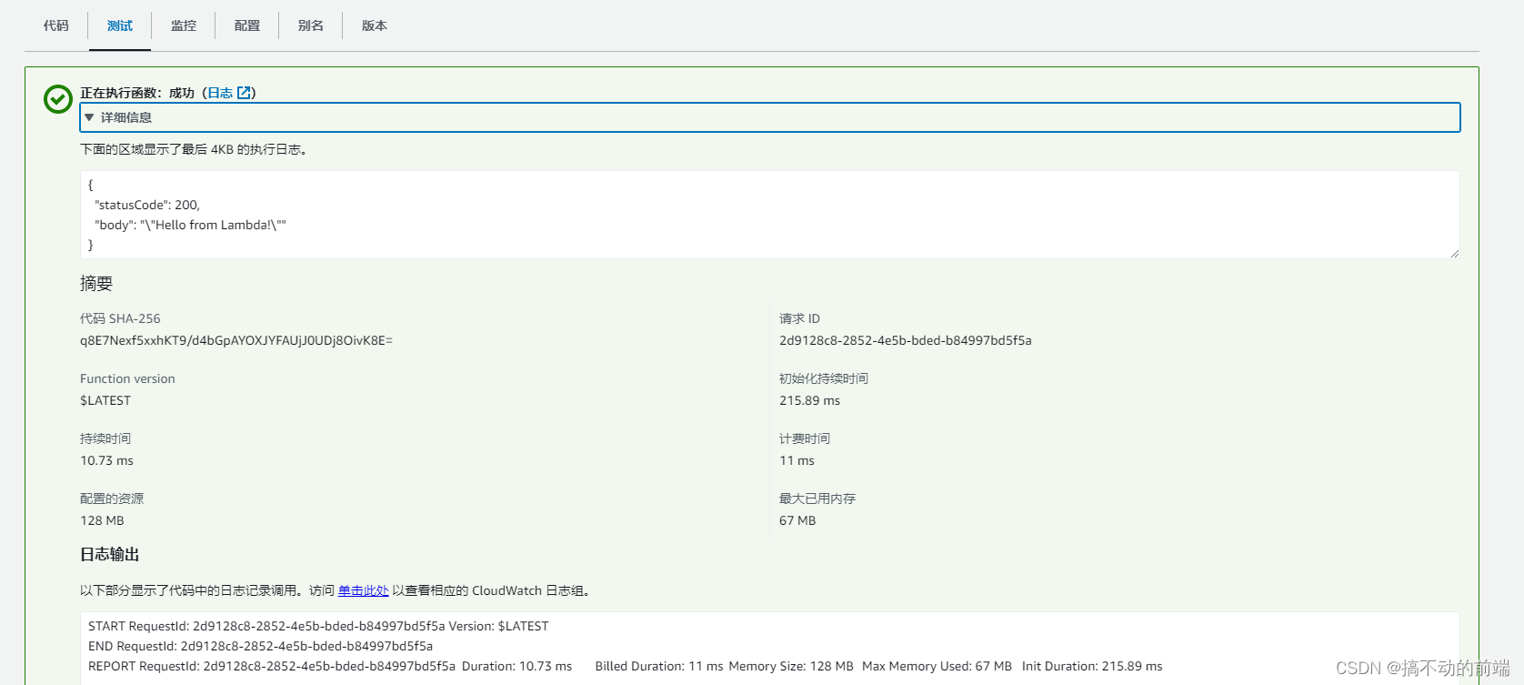1524x685 pixels.
Task: Click the Function version label
Action: pos(127,378)
